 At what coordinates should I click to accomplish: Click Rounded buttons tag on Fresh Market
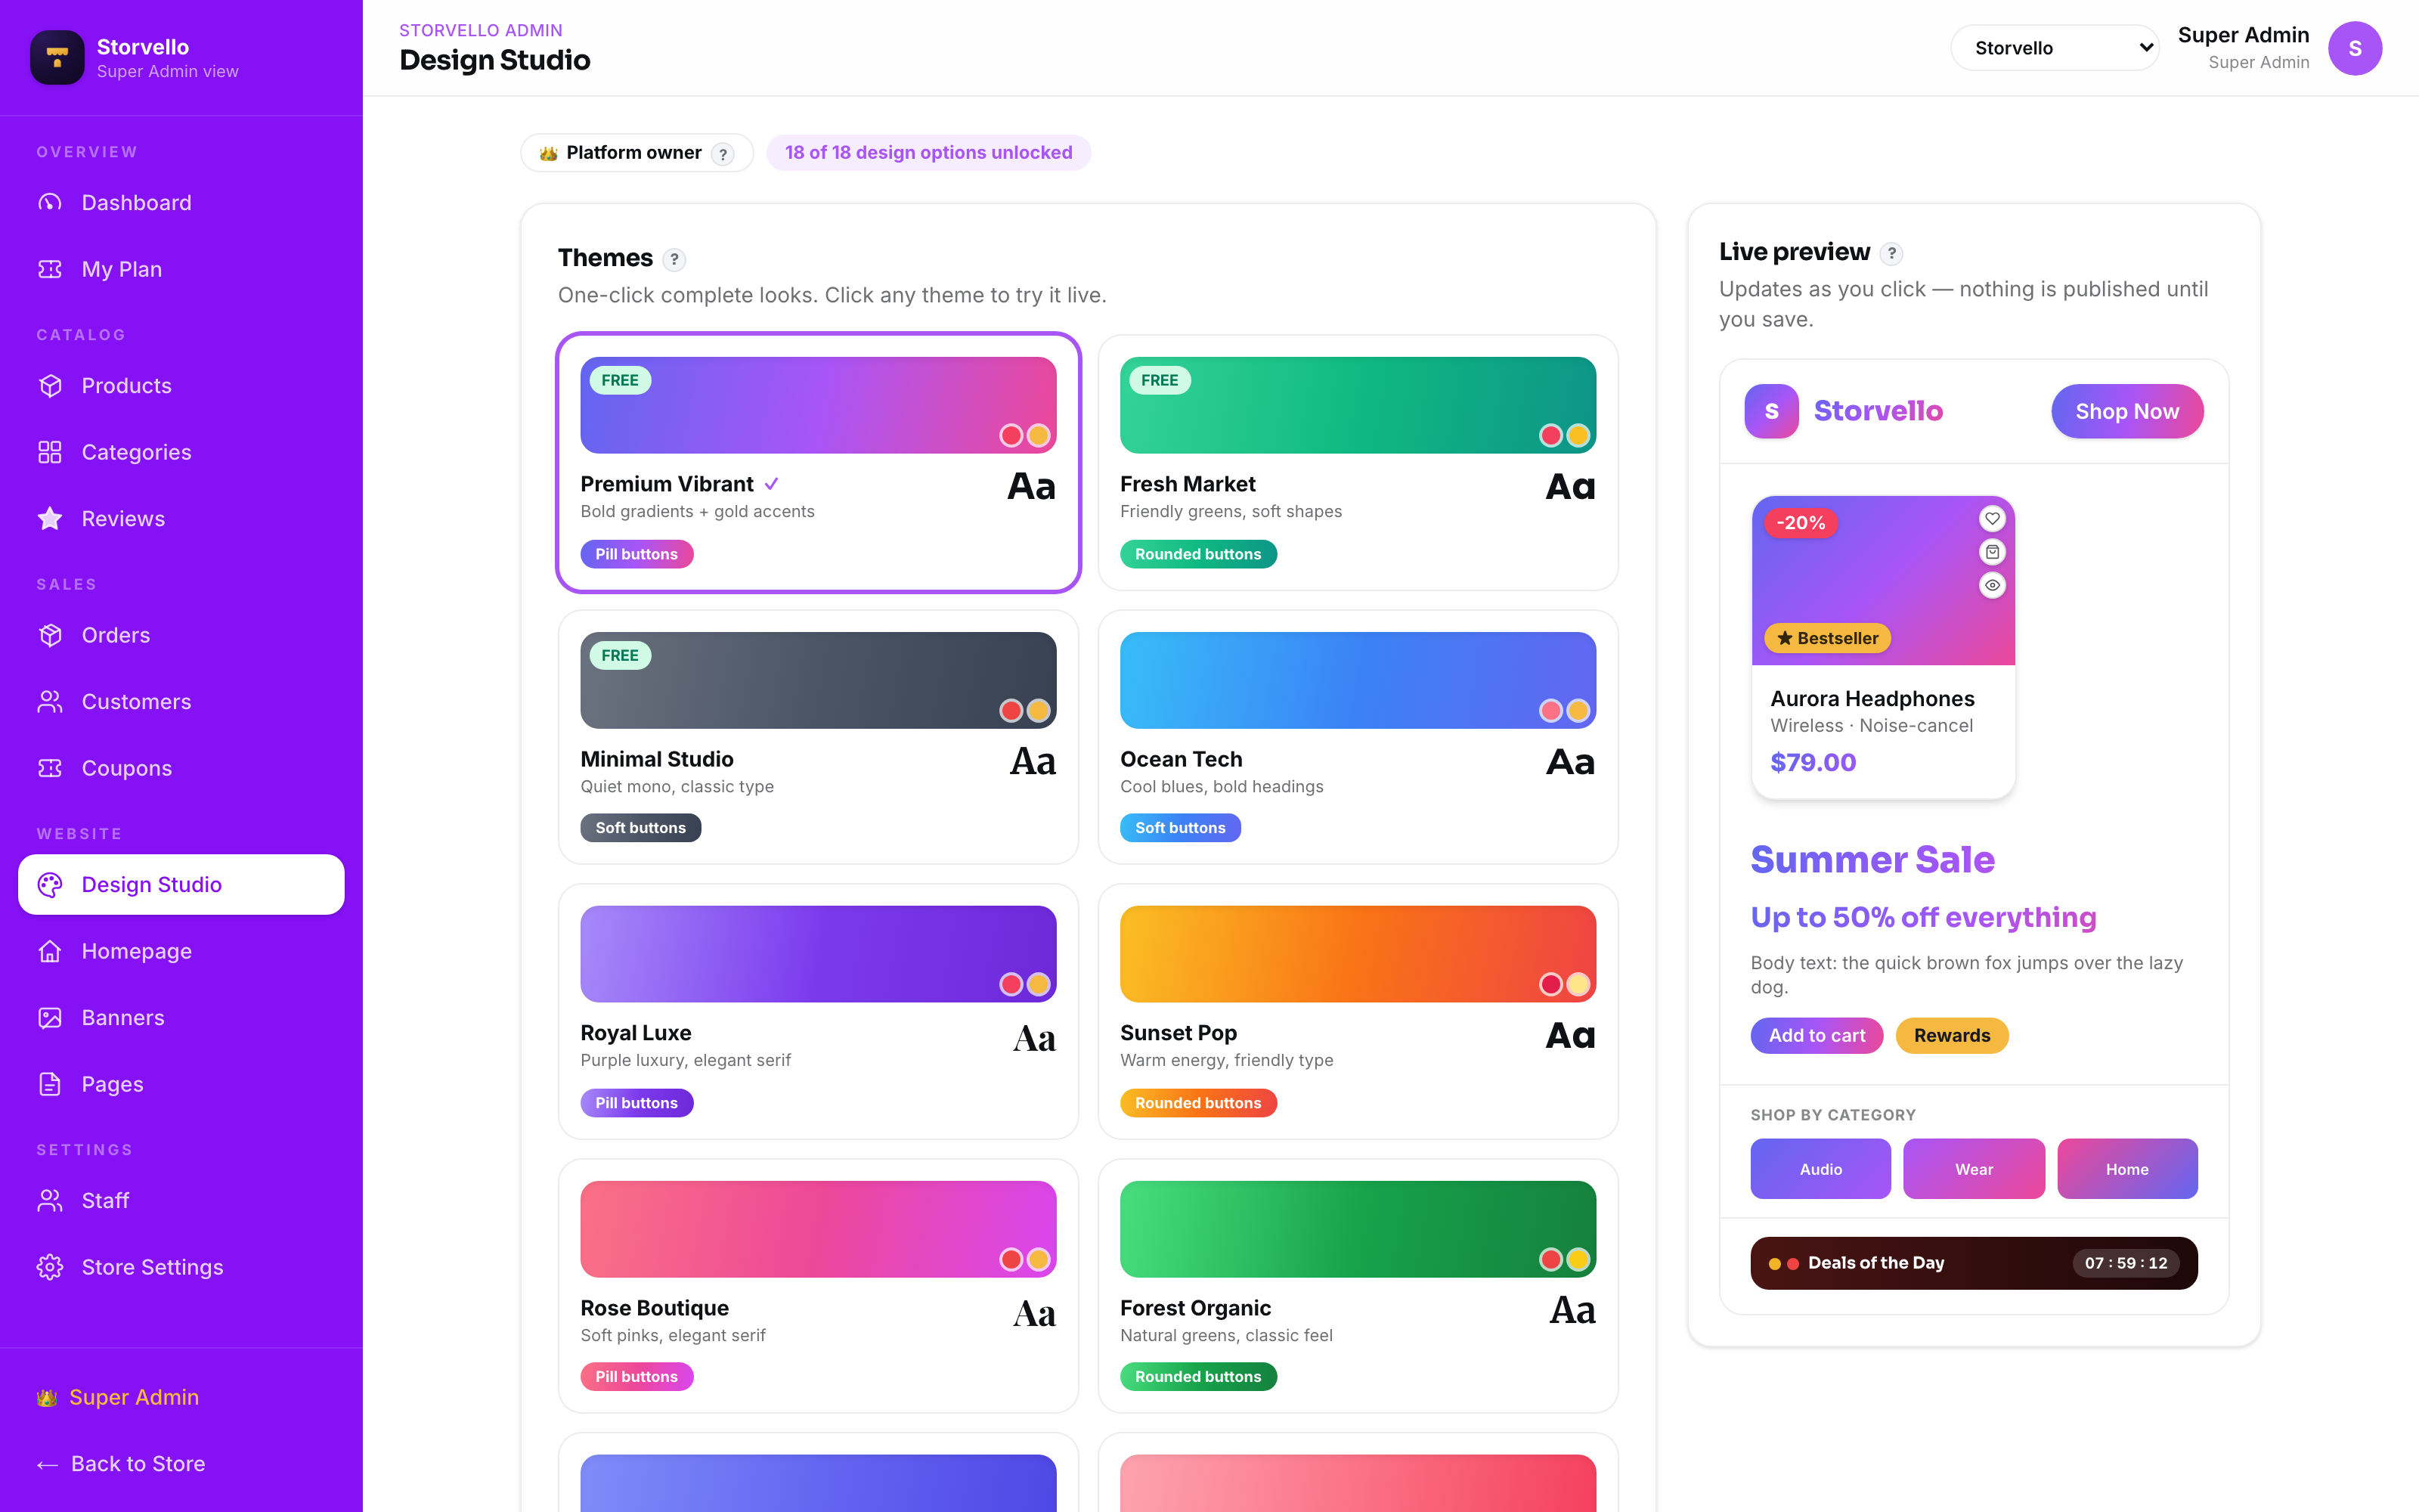1197,554
